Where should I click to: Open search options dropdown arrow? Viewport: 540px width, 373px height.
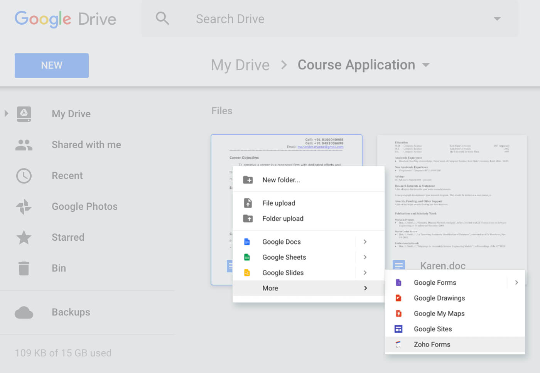click(x=497, y=19)
